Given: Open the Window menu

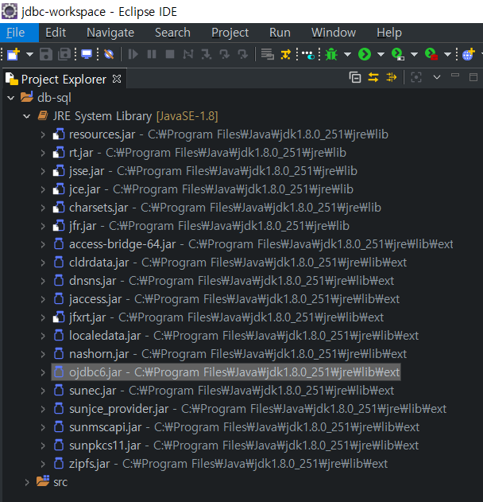Looking at the screenshot, I should point(334,33).
